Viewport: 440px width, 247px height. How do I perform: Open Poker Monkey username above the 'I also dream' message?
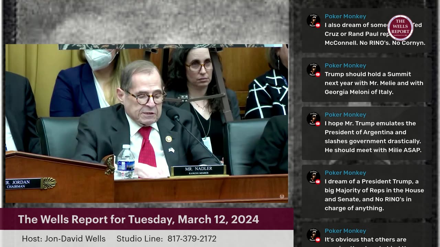click(x=345, y=16)
